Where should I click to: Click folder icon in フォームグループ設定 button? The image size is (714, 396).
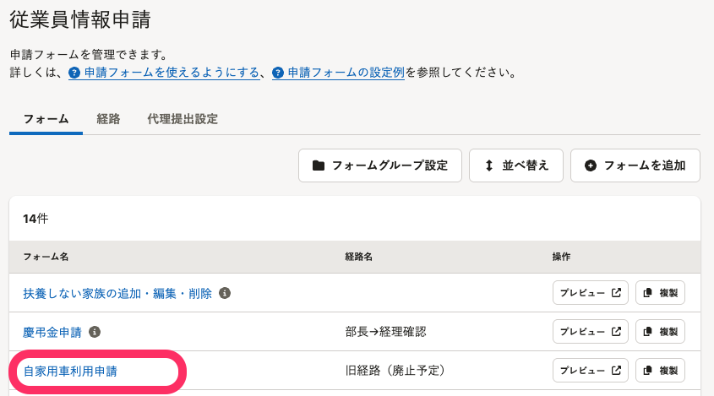[319, 165]
